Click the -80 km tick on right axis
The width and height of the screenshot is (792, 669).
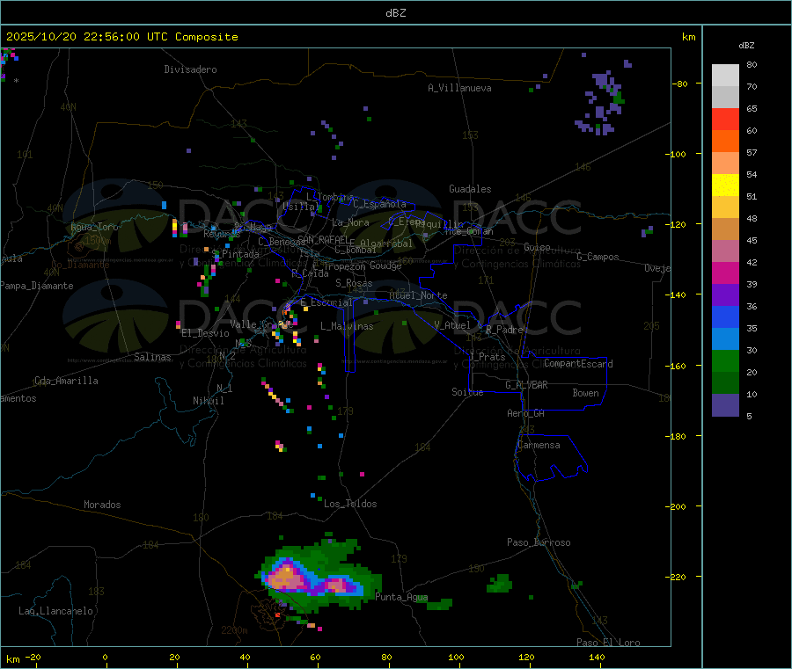(x=680, y=84)
